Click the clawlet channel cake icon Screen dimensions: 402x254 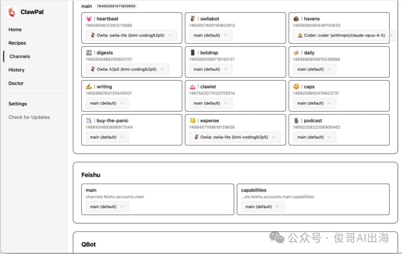click(x=192, y=86)
